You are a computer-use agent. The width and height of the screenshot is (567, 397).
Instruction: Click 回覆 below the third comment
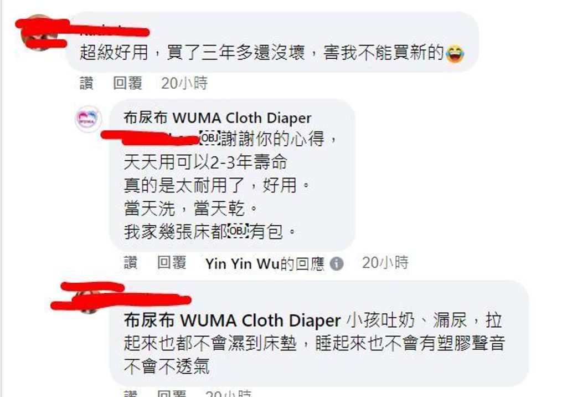pos(172,393)
